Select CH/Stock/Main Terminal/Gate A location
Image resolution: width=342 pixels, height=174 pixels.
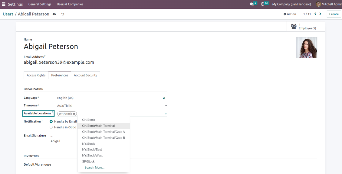click(x=104, y=132)
